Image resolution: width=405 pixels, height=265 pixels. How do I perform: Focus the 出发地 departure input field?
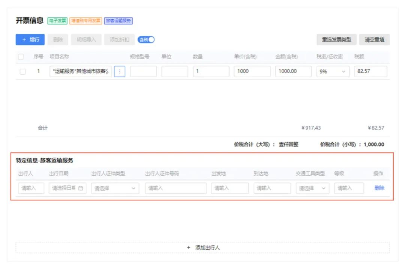229,188
